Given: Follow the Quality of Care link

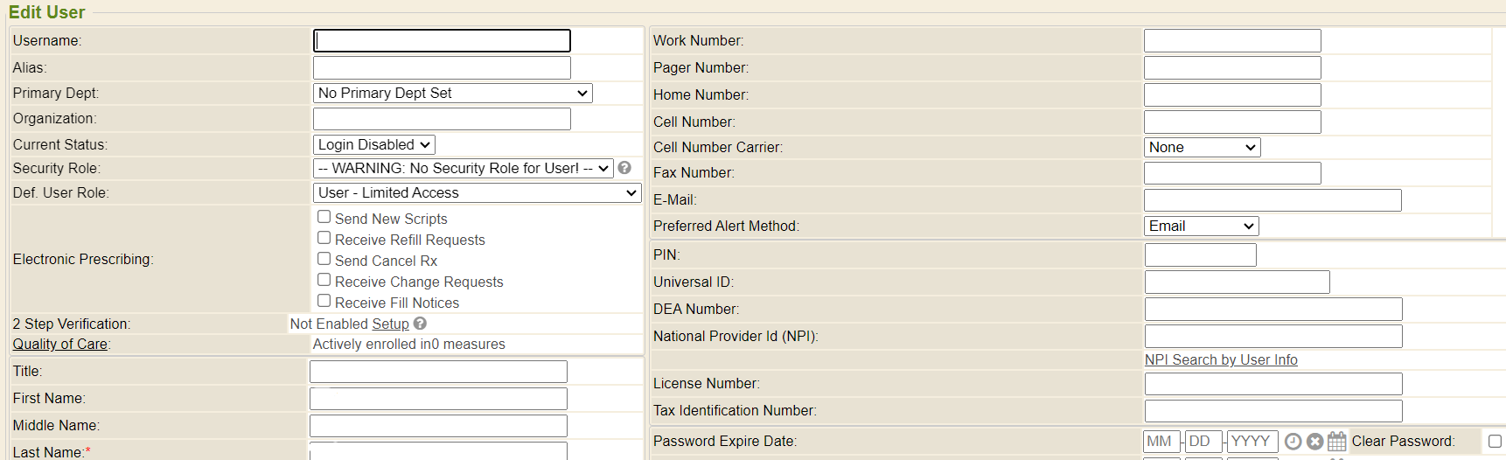Looking at the screenshot, I should tap(60, 345).
